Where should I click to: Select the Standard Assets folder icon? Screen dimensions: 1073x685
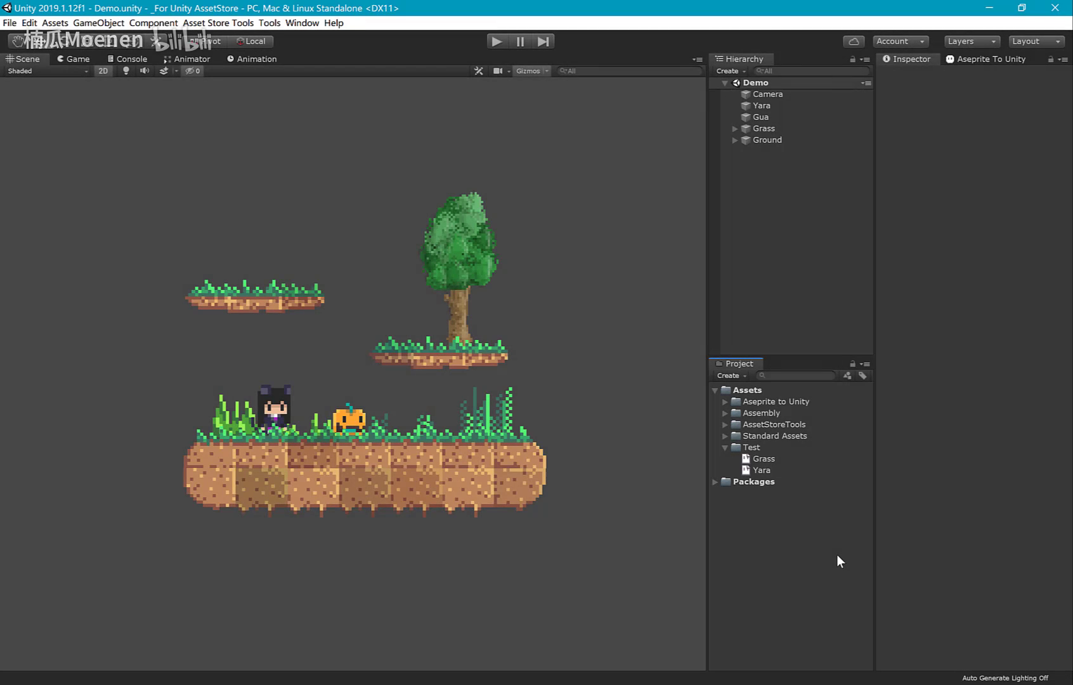tap(736, 436)
